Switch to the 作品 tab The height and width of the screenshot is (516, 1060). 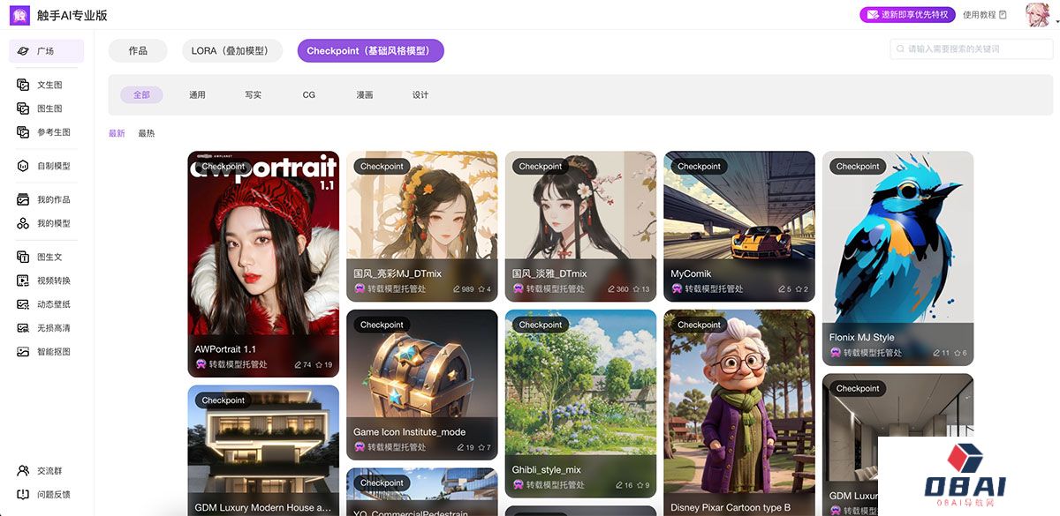pyautogui.click(x=138, y=51)
